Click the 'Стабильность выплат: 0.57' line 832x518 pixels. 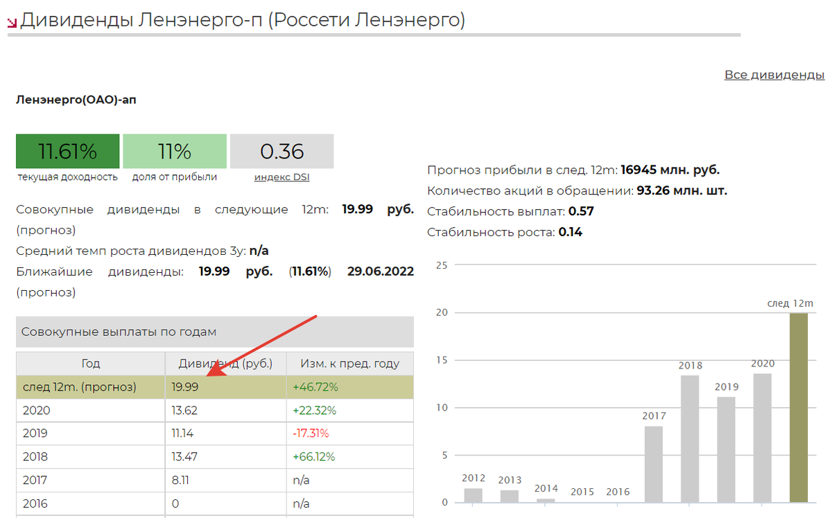pyautogui.click(x=511, y=211)
